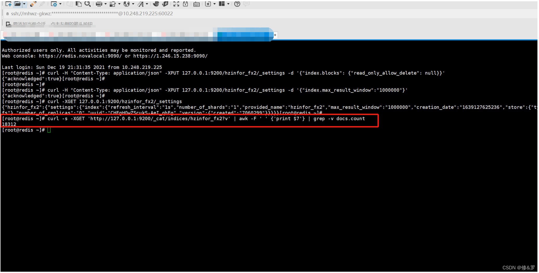Image resolution: width=539 pixels, height=273 pixels.
Task: Expand the Encoding globe dropdown arrow
Action: 133,4
